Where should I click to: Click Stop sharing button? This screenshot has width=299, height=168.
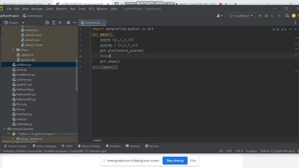coord(175,161)
